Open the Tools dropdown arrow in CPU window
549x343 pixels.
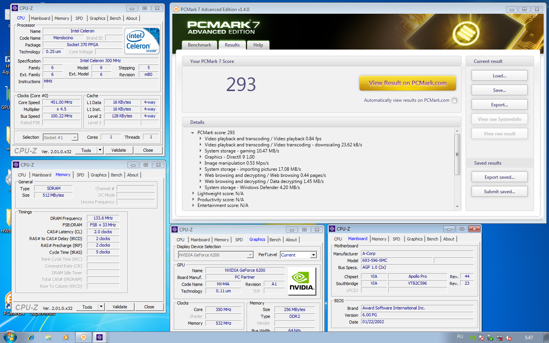(100, 150)
